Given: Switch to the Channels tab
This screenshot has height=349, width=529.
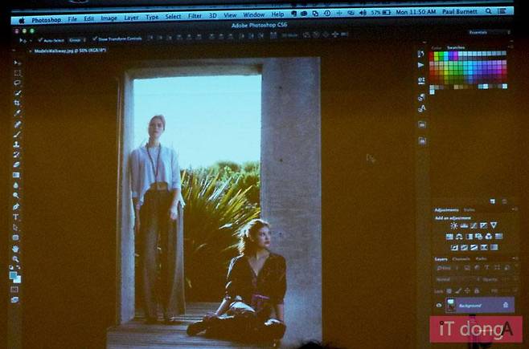Looking at the screenshot, I should click(x=461, y=259).
